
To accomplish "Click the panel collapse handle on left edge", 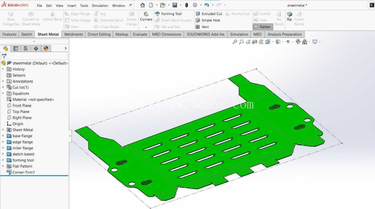I will (x=70, y=136).
